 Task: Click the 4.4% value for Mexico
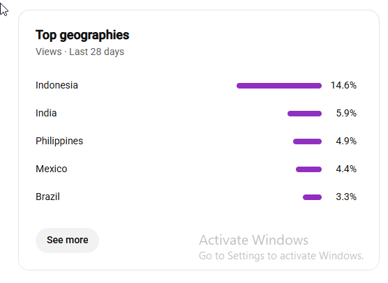point(346,169)
